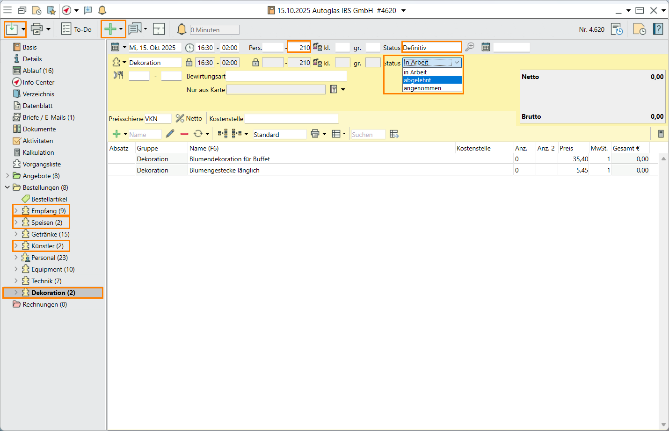
Task: Open the help question mark icon
Action: [x=658, y=29]
